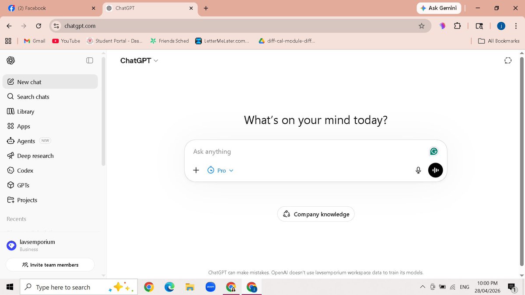Open the Wi-Fi network tray icon
This screenshot has width=525, height=295.
pyautogui.click(x=453, y=287)
